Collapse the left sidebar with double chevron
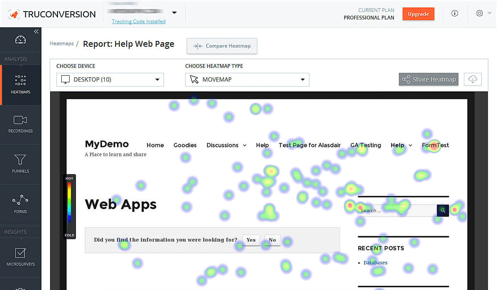 tap(36, 31)
